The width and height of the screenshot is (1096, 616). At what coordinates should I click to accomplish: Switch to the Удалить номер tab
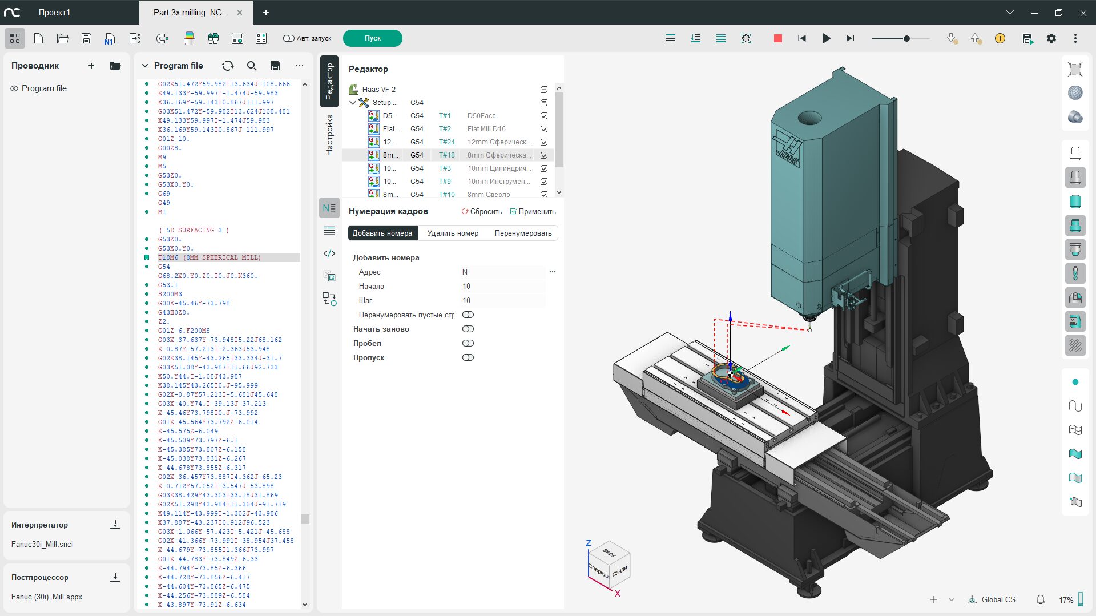pos(453,233)
